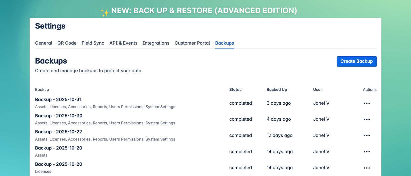Open the Integrations tab
The width and height of the screenshot is (411, 176).
tap(156, 43)
